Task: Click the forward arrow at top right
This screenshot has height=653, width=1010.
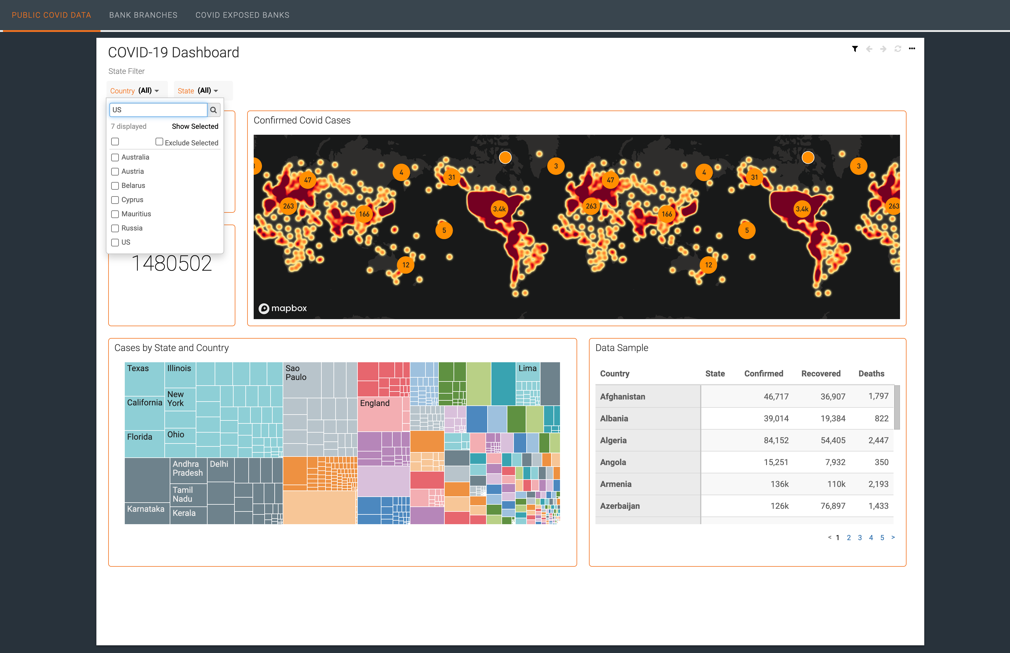Action: coord(883,49)
